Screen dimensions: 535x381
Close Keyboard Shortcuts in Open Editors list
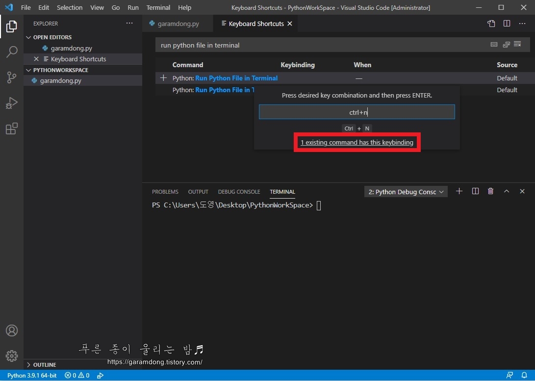coord(36,59)
